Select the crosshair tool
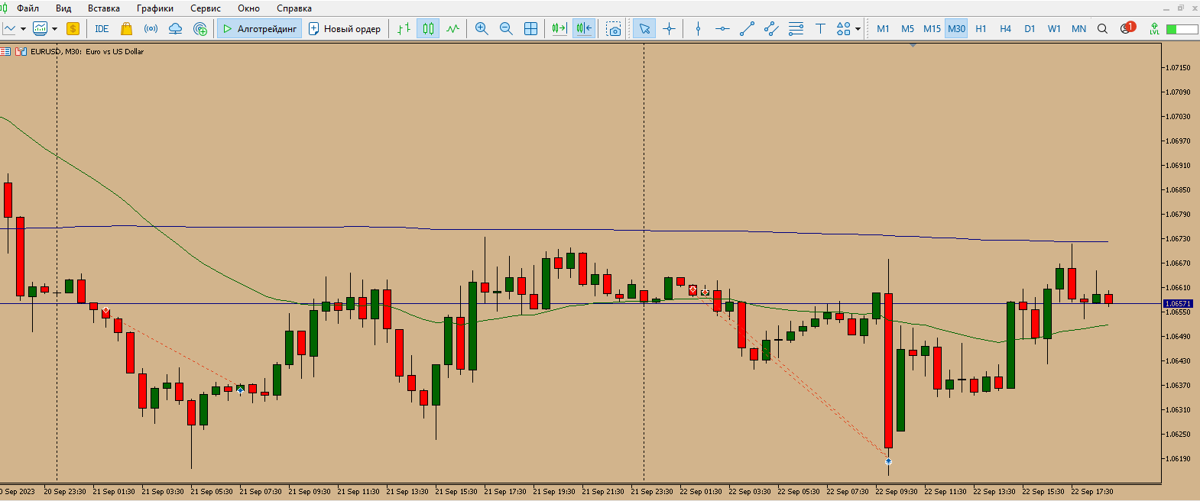The height and width of the screenshot is (501, 1200). click(670, 29)
